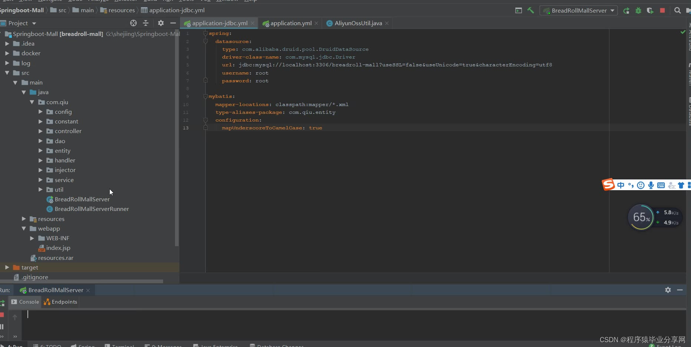The height and width of the screenshot is (347, 691).
Task: Collapse the com.qiu package
Action: click(x=32, y=102)
